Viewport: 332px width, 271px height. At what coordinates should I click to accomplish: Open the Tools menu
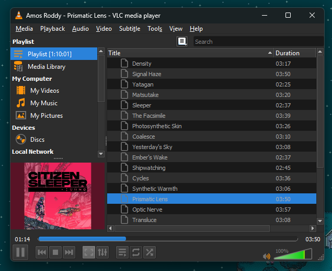[155, 29]
